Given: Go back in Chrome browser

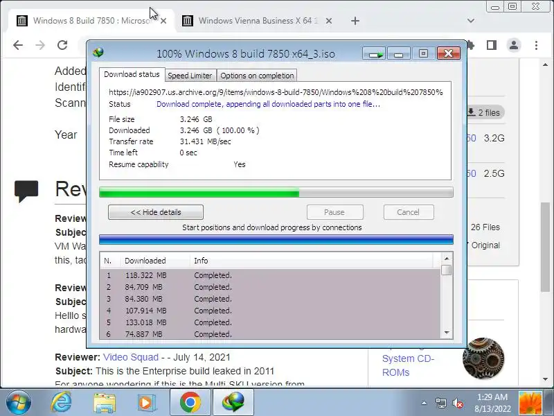Looking at the screenshot, I should (x=18, y=45).
